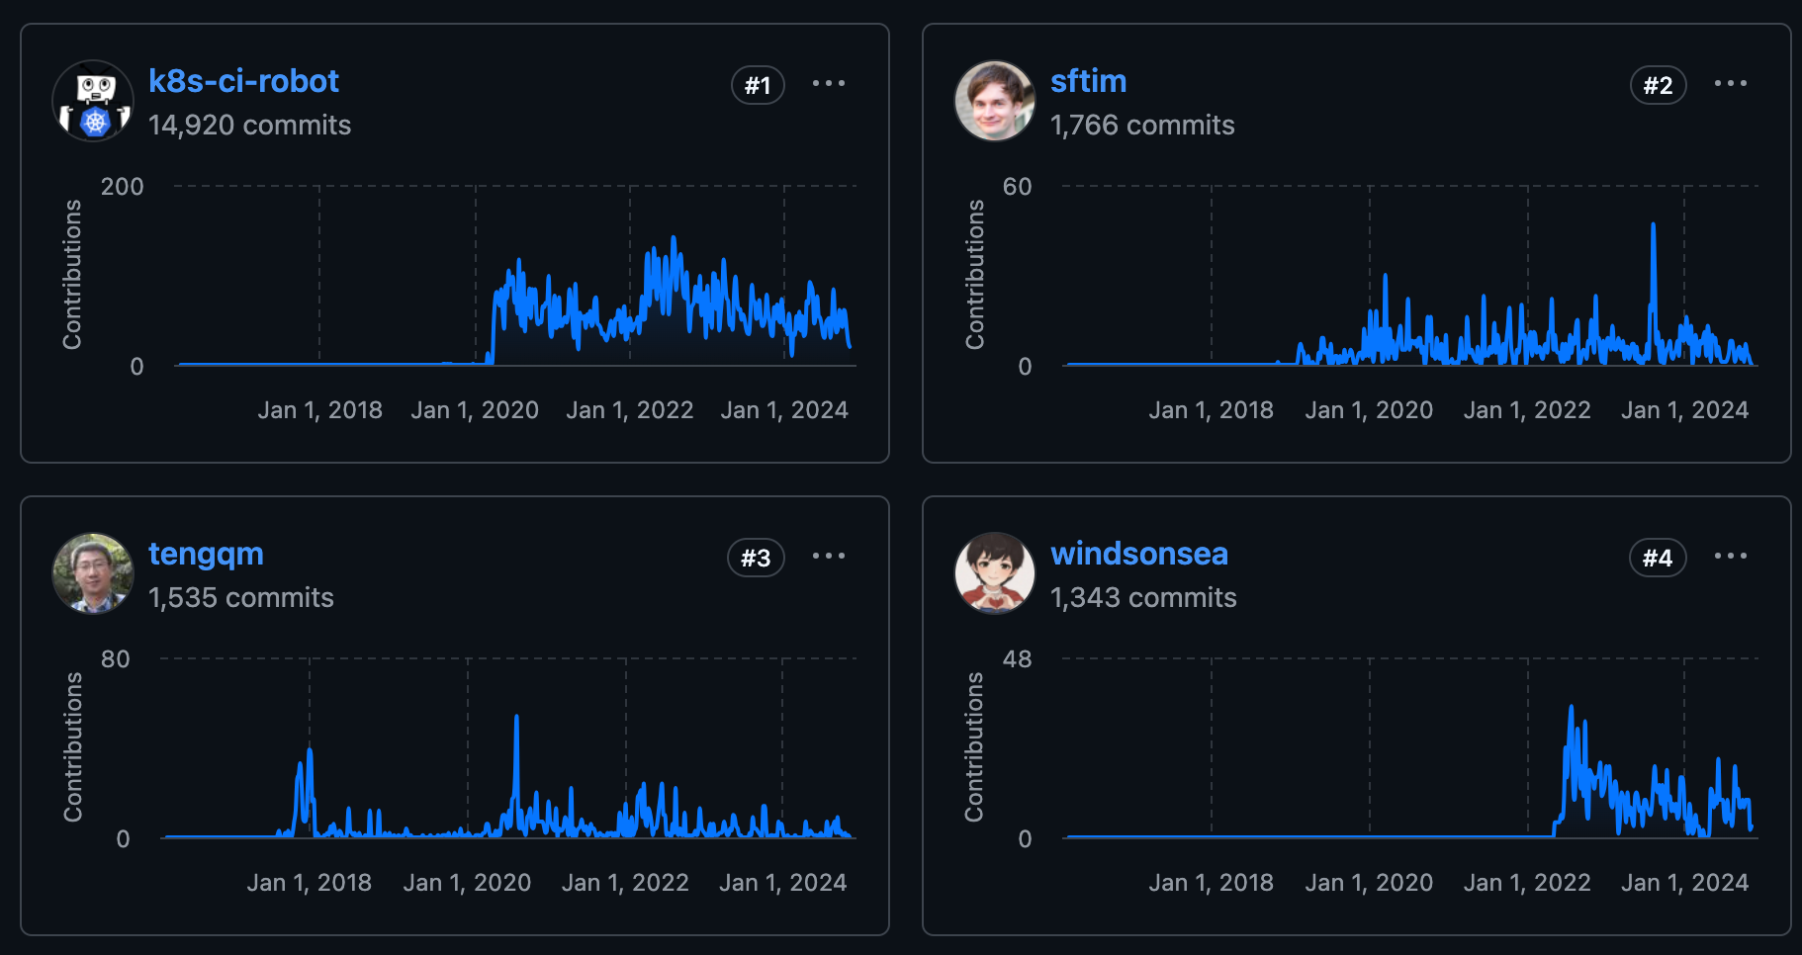
Task: Go to windsonsea profile link
Action: tap(1138, 554)
